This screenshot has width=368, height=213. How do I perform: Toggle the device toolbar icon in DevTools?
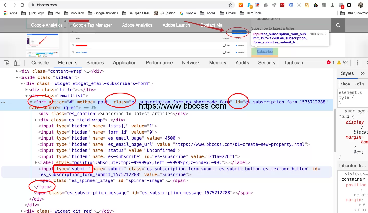[17, 63]
